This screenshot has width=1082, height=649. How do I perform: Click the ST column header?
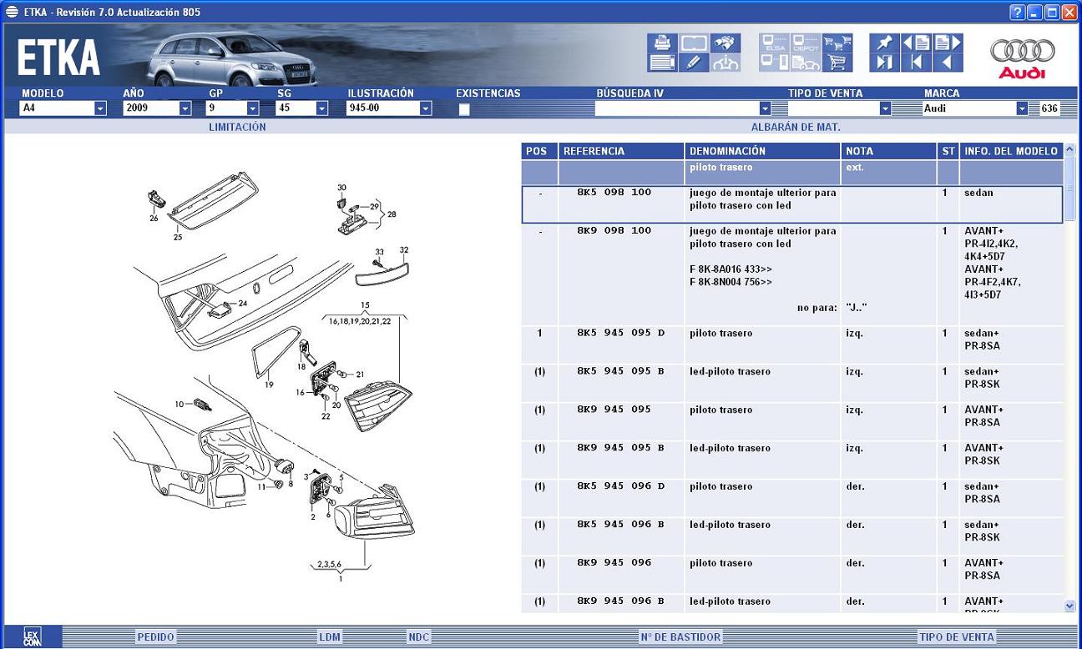pyautogui.click(x=948, y=151)
